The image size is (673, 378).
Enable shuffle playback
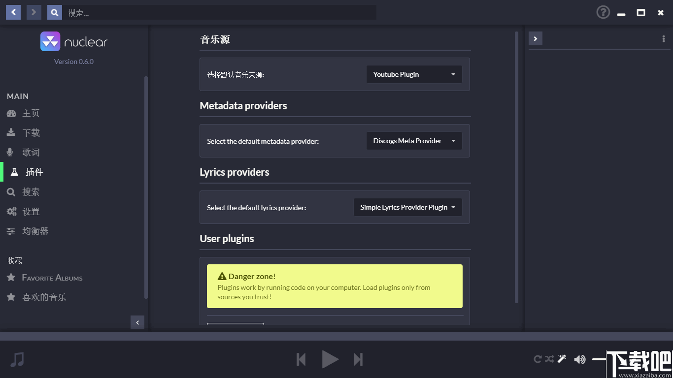point(548,359)
